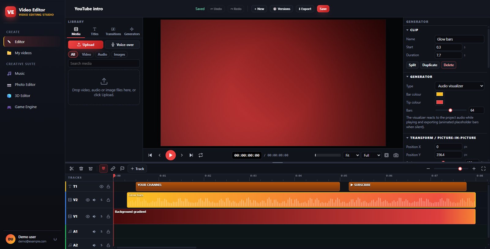Open the 3D Editor from sidebar

pyautogui.click(x=32, y=96)
